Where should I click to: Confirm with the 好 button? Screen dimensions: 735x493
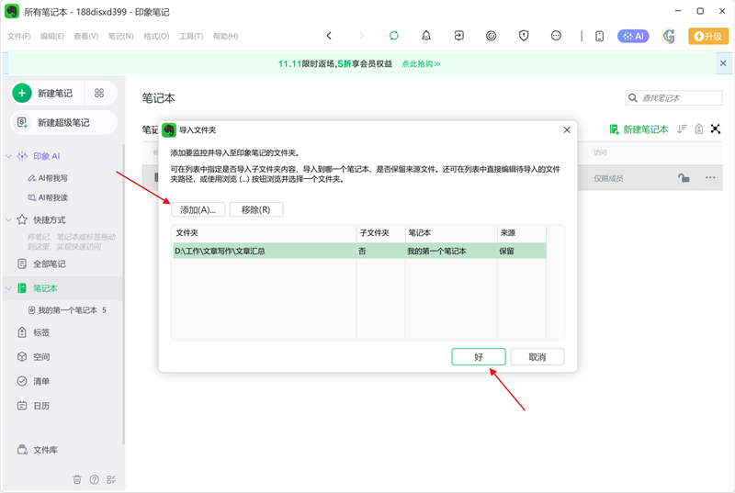click(x=479, y=357)
